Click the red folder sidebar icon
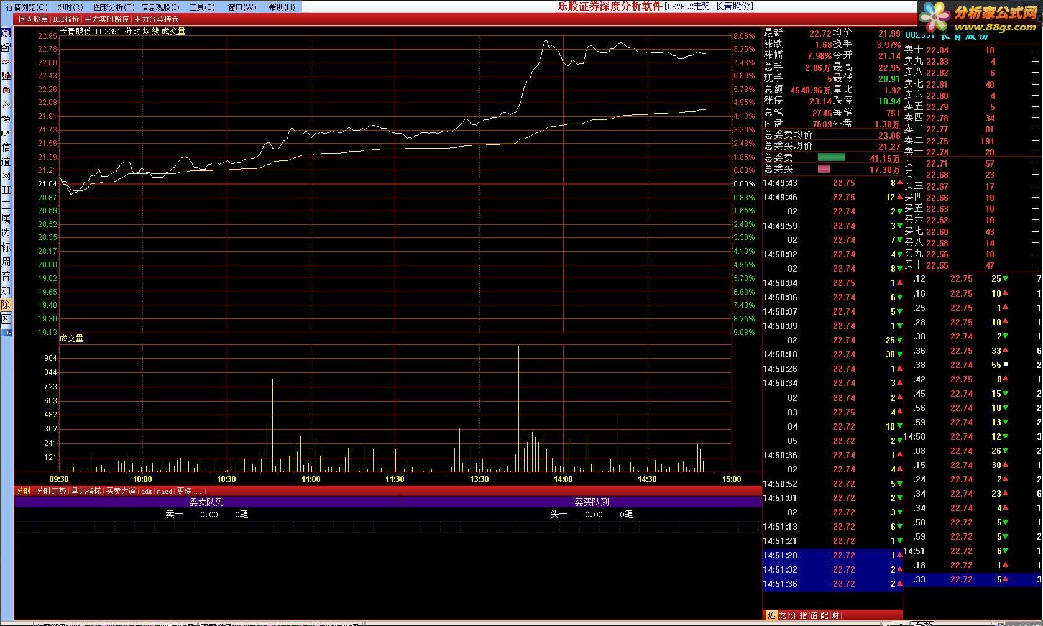This screenshot has height=626, width=1043. [6, 90]
